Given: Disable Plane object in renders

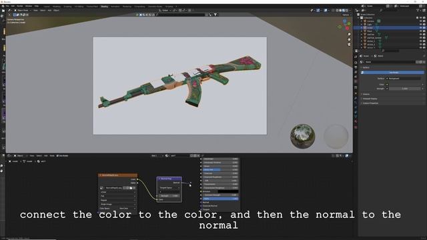Looking at the screenshot, I should pyautogui.click(x=424, y=31).
